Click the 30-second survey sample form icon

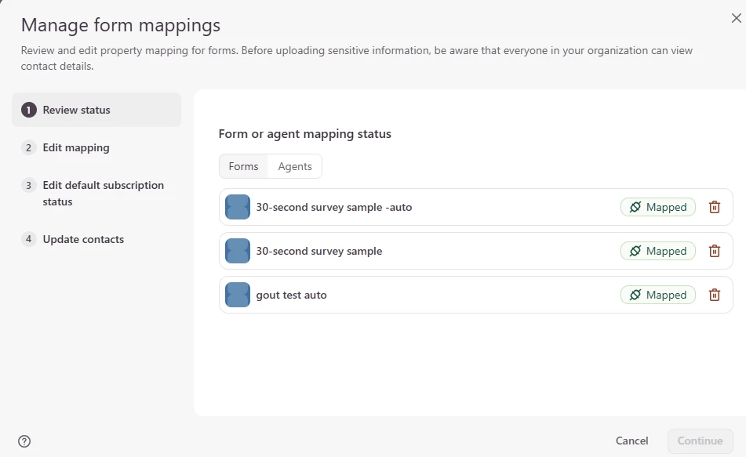pos(238,251)
